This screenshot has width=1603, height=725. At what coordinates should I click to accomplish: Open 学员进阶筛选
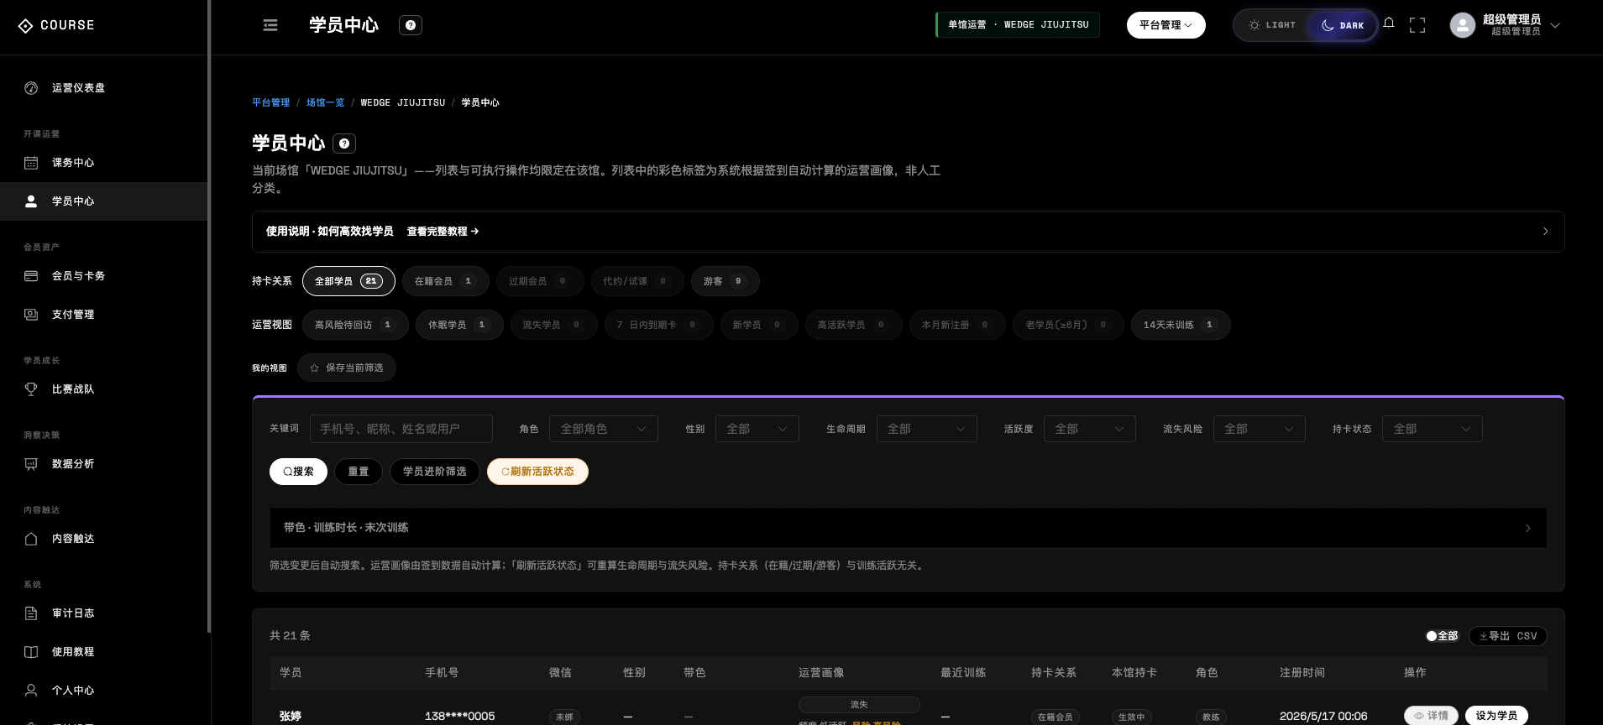[434, 472]
